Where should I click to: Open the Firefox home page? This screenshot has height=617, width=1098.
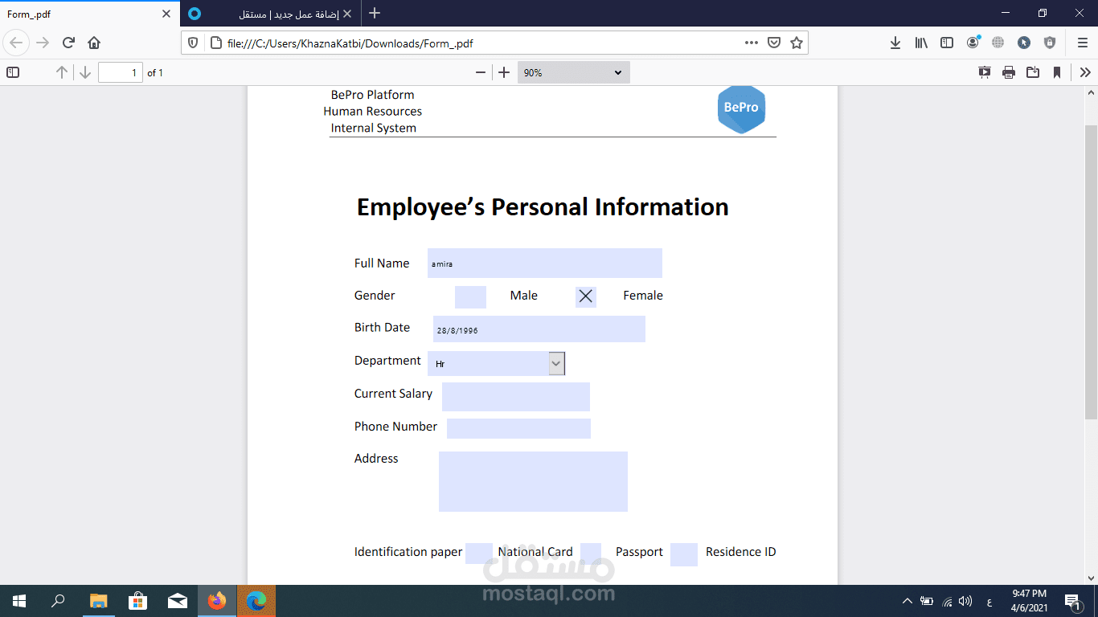pos(94,43)
